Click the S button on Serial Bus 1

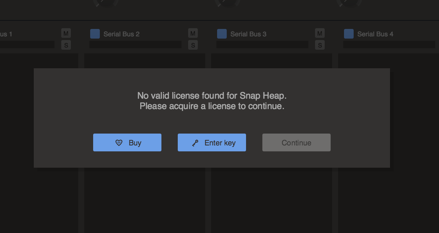tap(66, 45)
